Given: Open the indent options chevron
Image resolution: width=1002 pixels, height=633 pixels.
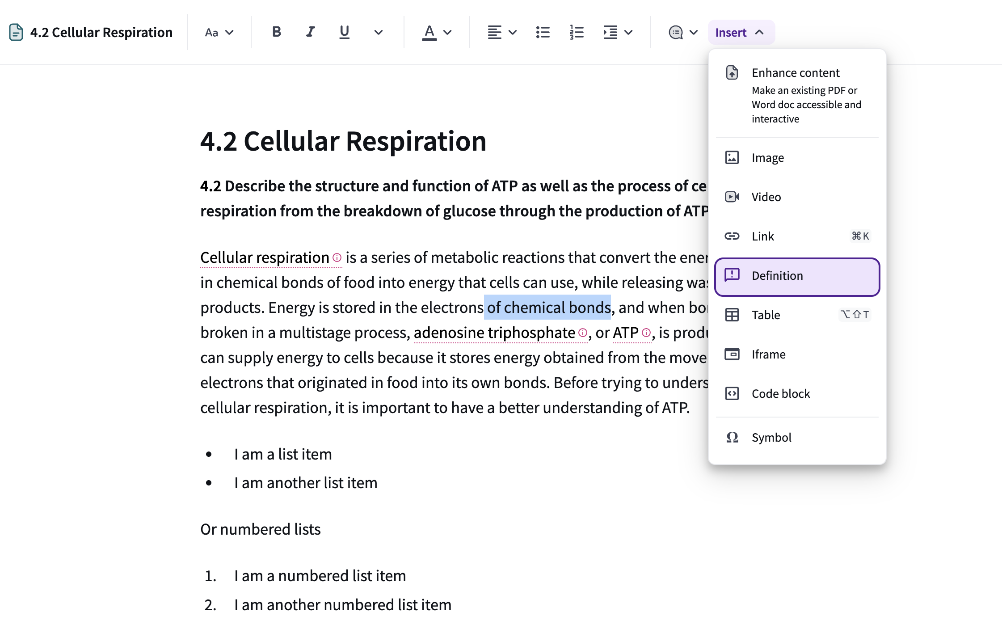Looking at the screenshot, I should point(628,32).
